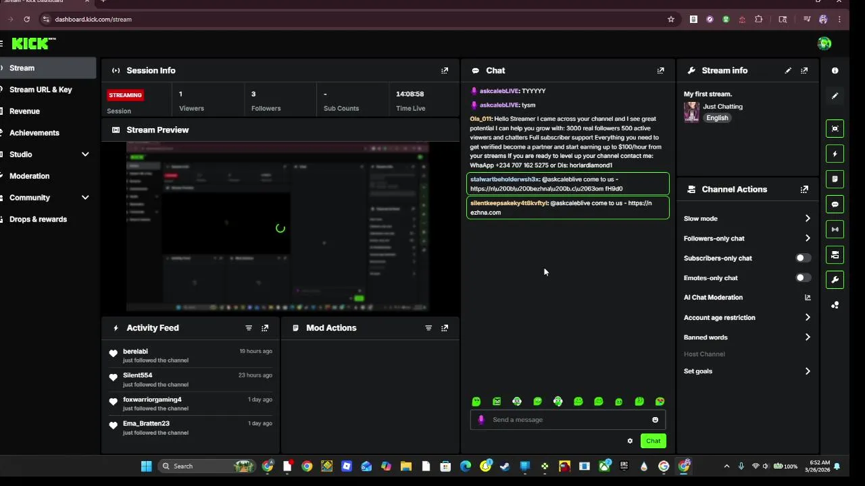This screenshot has height=486, width=865.
Task: Reload the browser page
Action: [x=26, y=20]
